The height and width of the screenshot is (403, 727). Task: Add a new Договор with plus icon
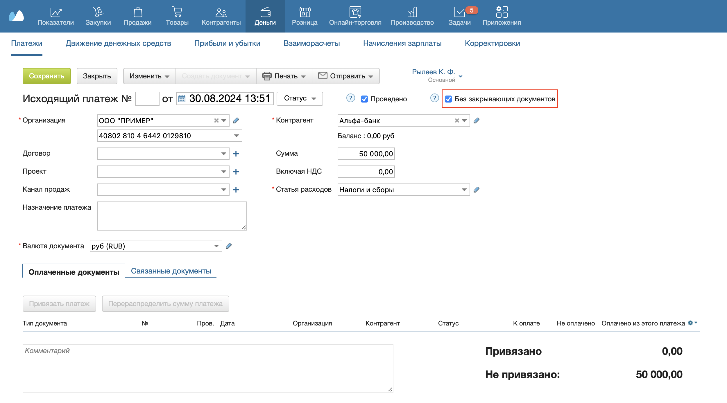(x=236, y=154)
